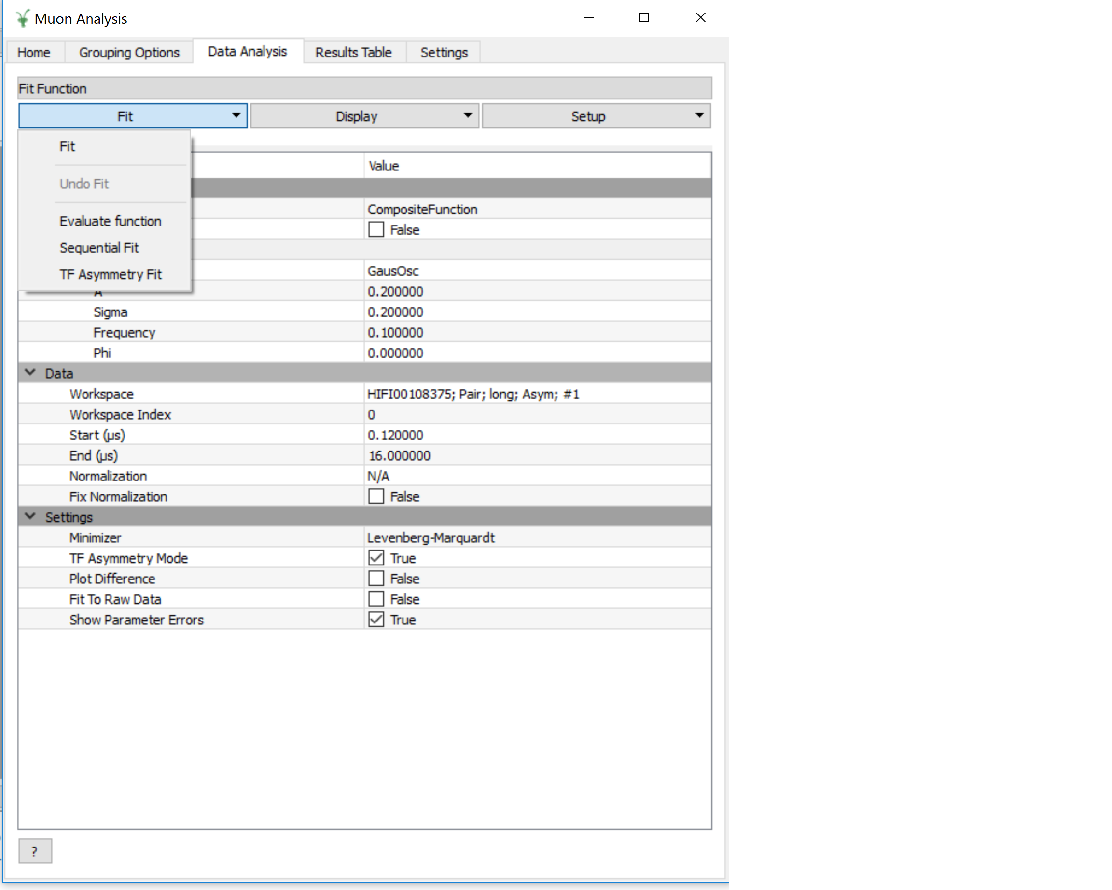The height and width of the screenshot is (890, 1112).
Task: Click Evaluate function in the Fit menu
Action: click(111, 221)
